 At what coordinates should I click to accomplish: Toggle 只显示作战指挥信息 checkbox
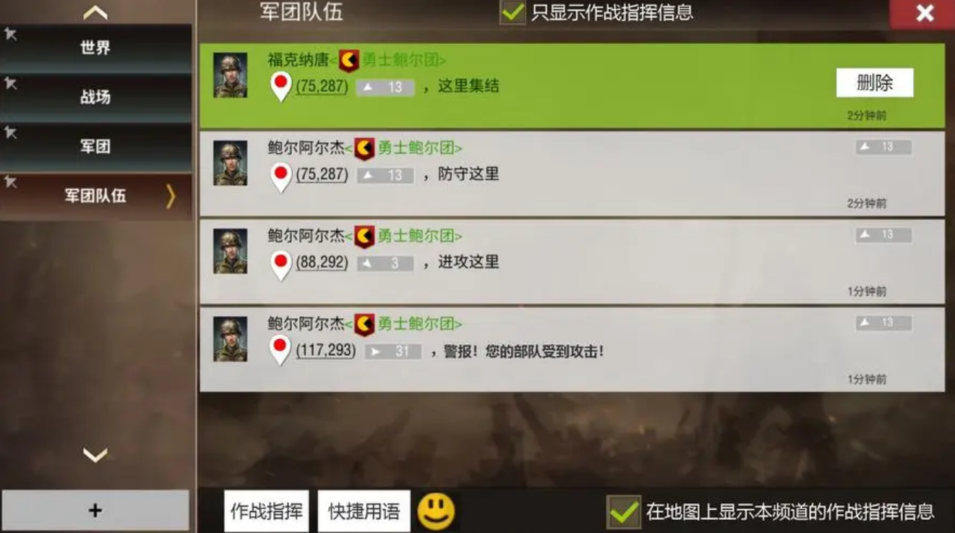(513, 12)
